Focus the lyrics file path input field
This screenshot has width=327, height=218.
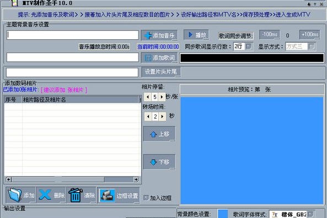click(73, 57)
